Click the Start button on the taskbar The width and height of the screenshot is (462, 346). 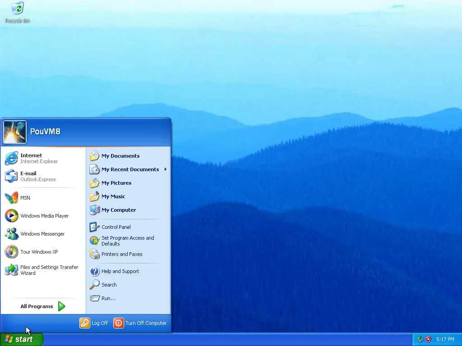pos(22,339)
